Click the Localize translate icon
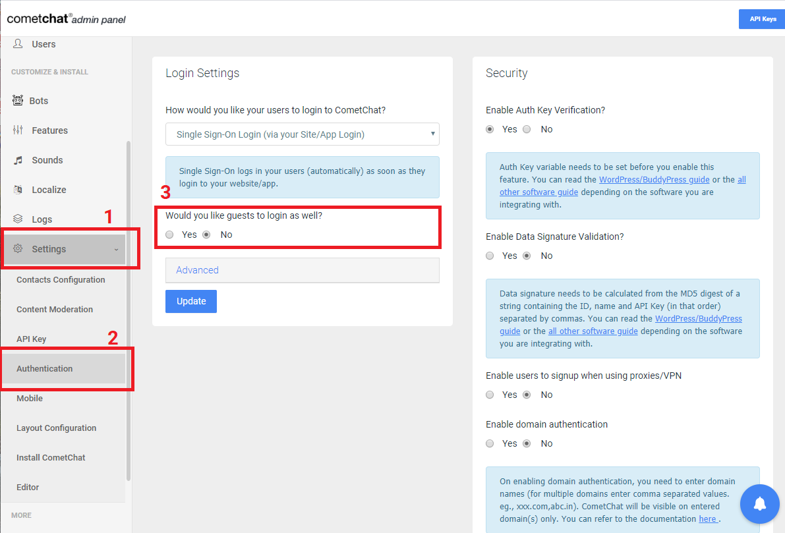The image size is (785, 533). (18, 190)
